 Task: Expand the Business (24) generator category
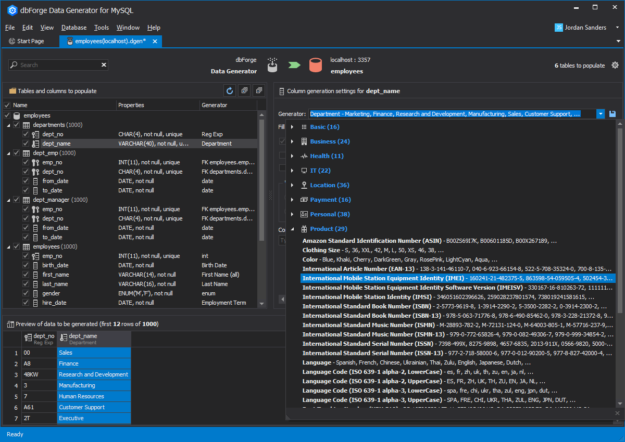click(x=292, y=141)
